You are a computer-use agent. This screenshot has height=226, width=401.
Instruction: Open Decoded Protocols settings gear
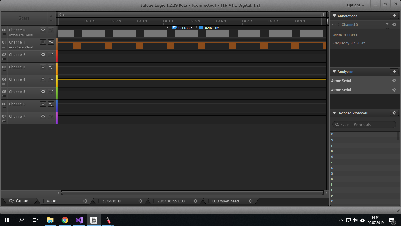coord(394,113)
